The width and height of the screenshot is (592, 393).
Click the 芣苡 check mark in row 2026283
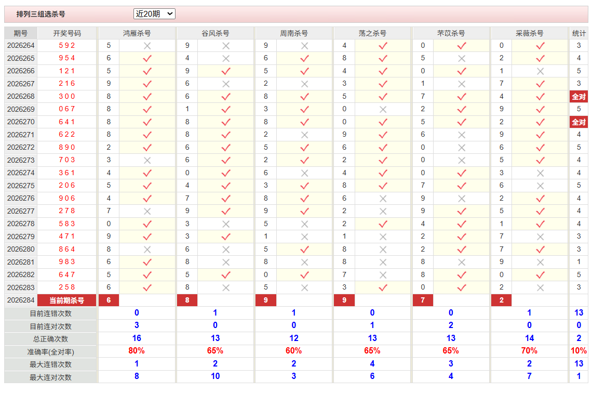(461, 287)
